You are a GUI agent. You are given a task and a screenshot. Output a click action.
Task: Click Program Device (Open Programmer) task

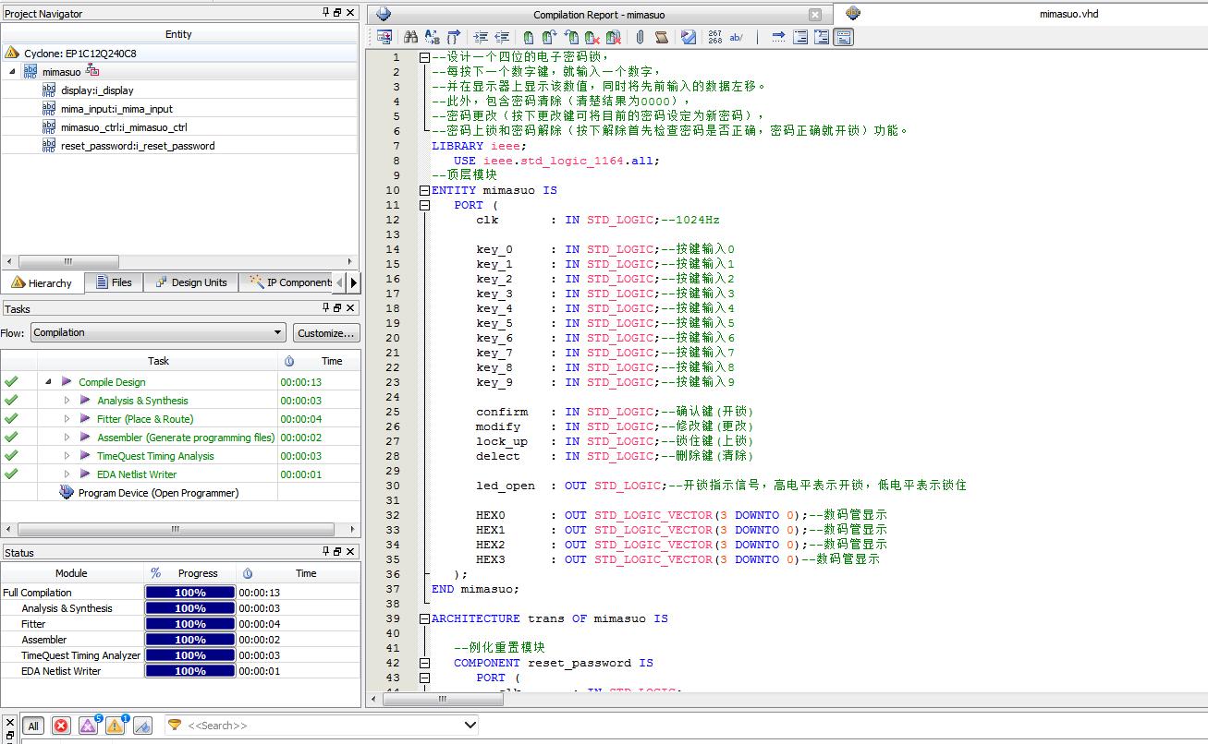pyautogui.click(x=158, y=493)
